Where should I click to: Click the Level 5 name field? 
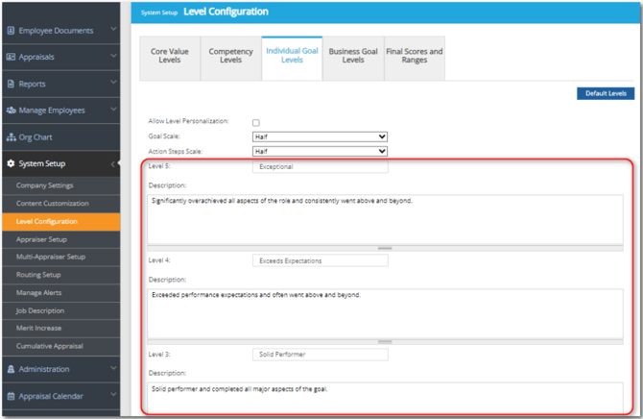click(320, 167)
